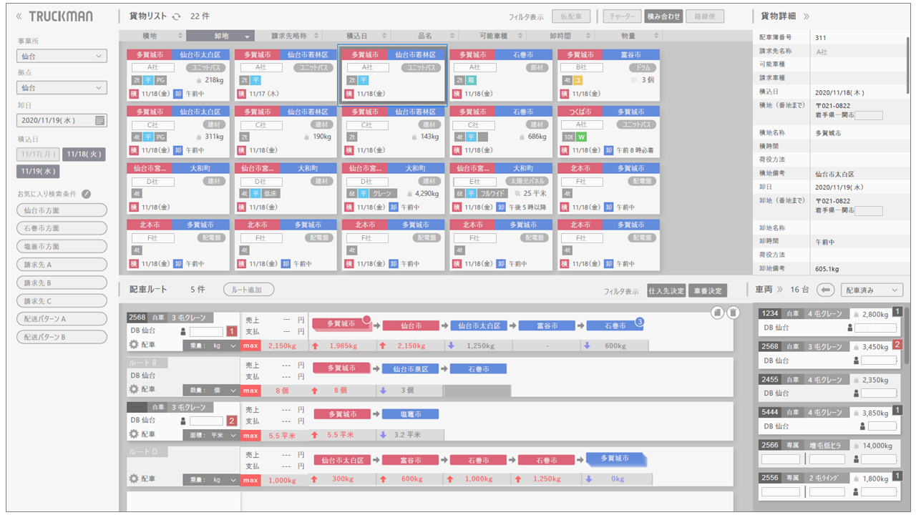
Task: Click the ルート追加 button
Action: [x=248, y=290]
